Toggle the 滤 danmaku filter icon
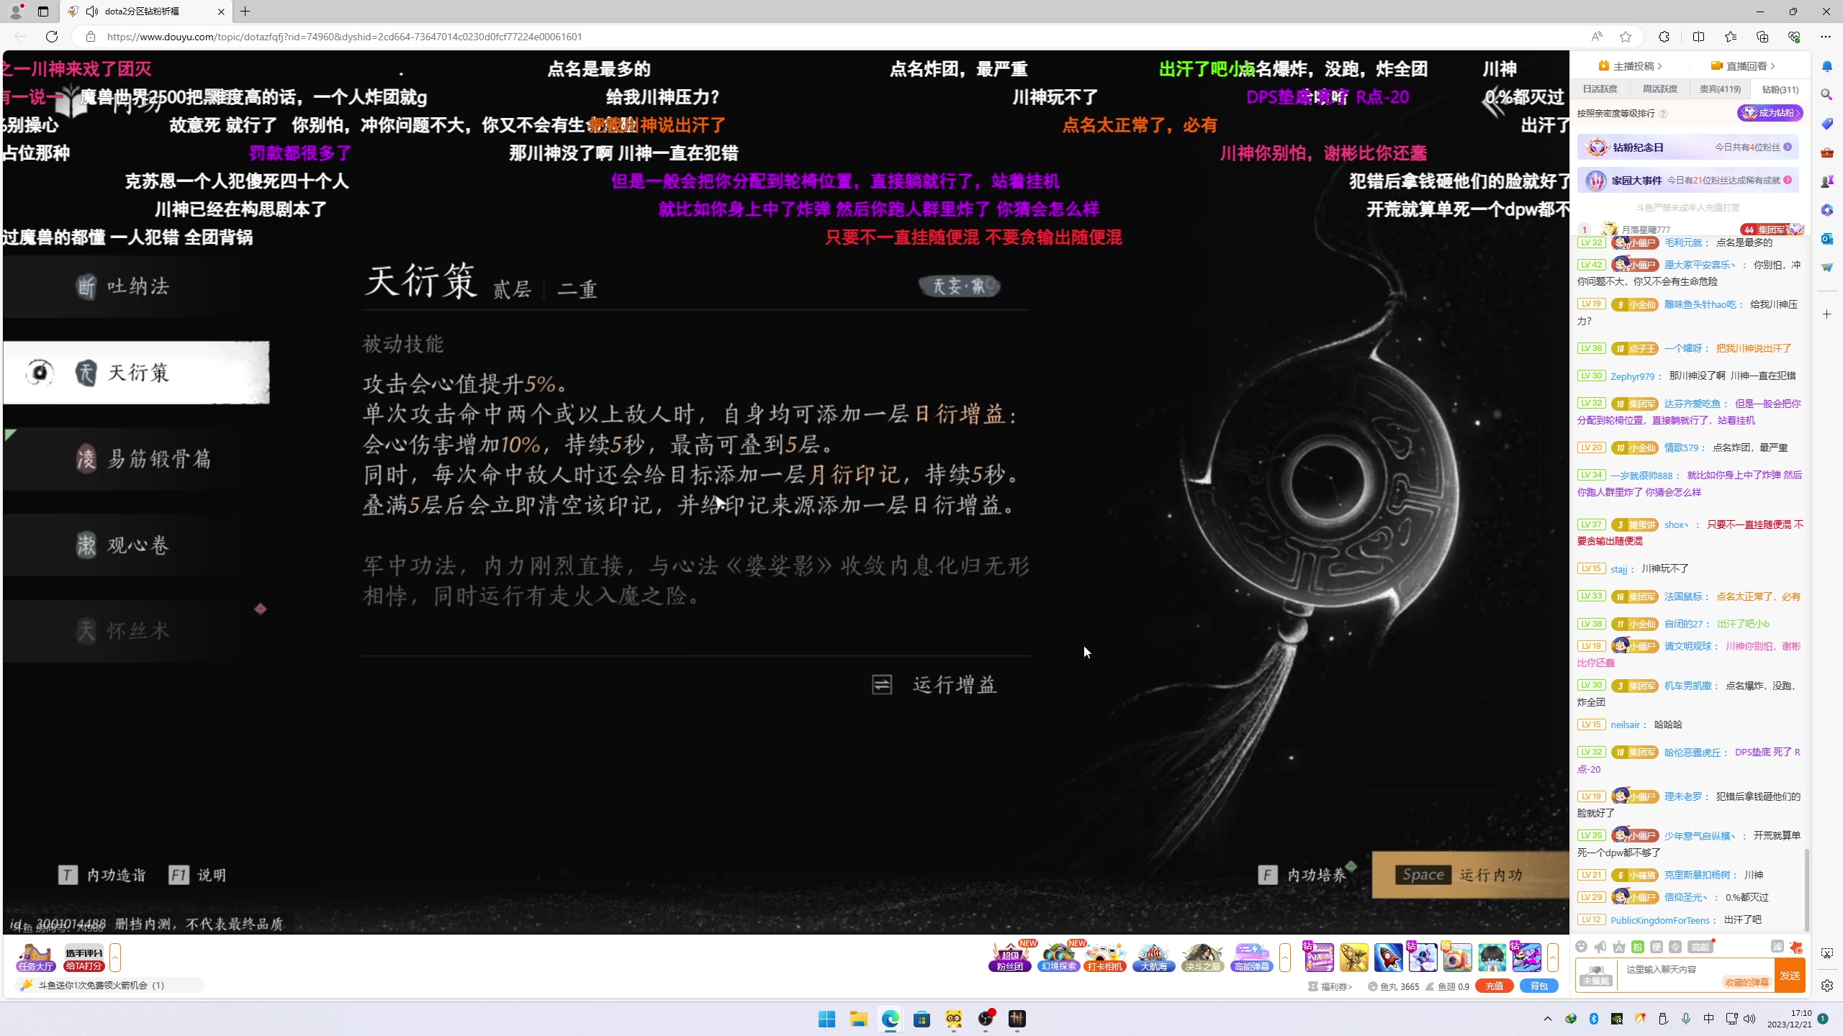The height and width of the screenshot is (1036, 1843). tap(1777, 947)
